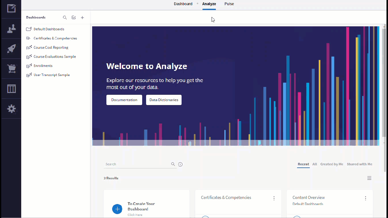Select Course Cost Reporting dashboard

(51, 48)
